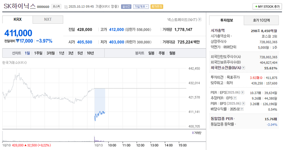
Task: Click the 동일업종 등락률 link
Action: (223, 124)
